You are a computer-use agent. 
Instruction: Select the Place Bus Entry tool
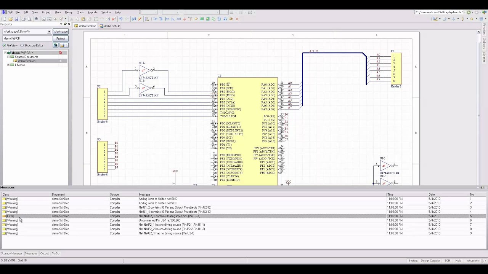(x=173, y=19)
